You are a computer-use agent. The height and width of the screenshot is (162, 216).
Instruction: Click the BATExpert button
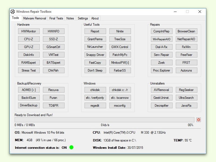coord(53,63)
